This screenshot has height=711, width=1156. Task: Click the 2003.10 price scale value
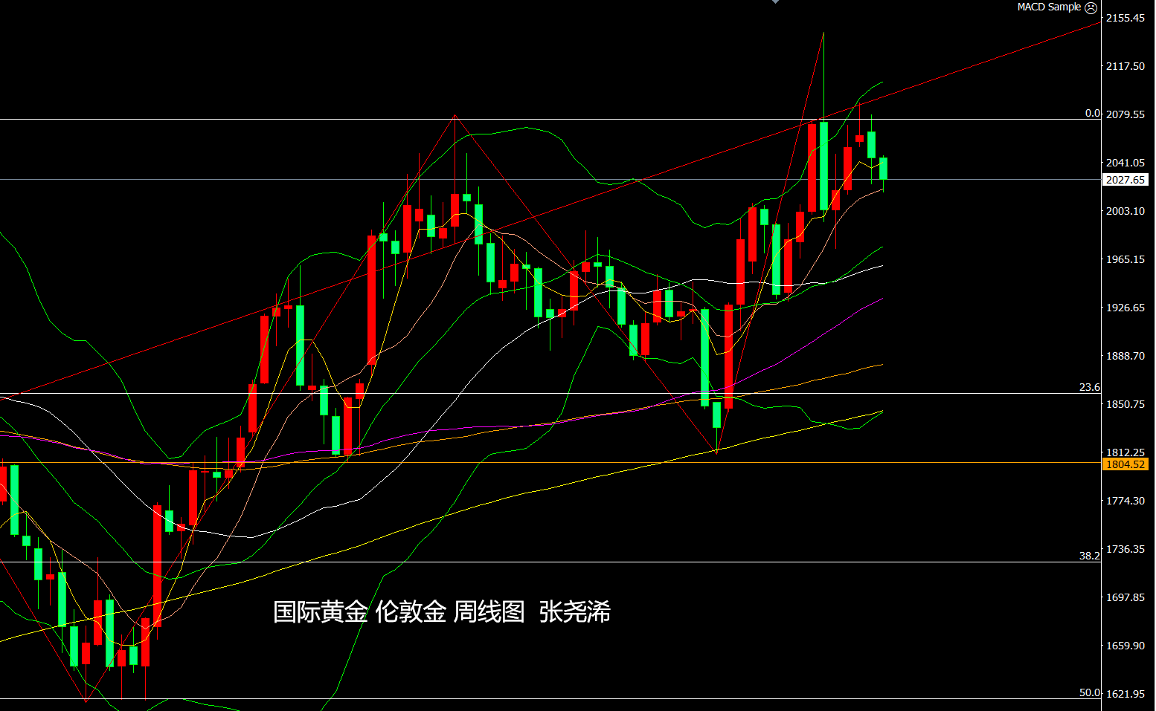pos(1126,211)
